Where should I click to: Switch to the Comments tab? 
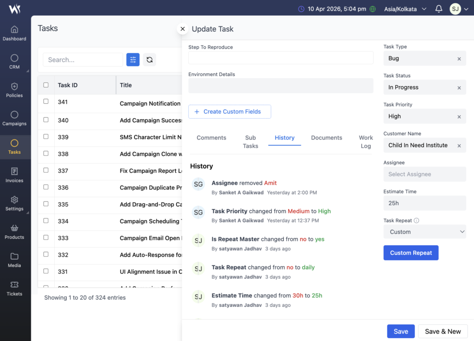pyautogui.click(x=212, y=138)
